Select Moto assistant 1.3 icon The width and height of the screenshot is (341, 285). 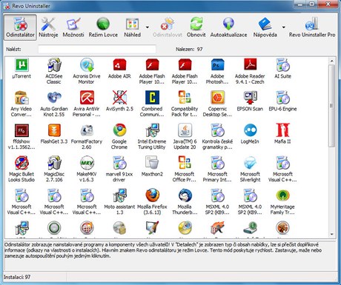point(119,195)
